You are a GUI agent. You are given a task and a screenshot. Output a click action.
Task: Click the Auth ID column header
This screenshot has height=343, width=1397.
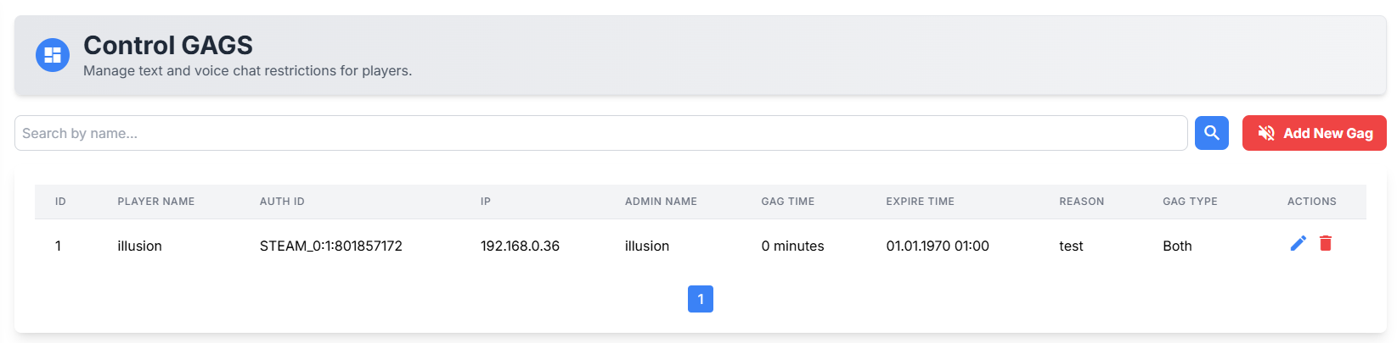point(282,202)
